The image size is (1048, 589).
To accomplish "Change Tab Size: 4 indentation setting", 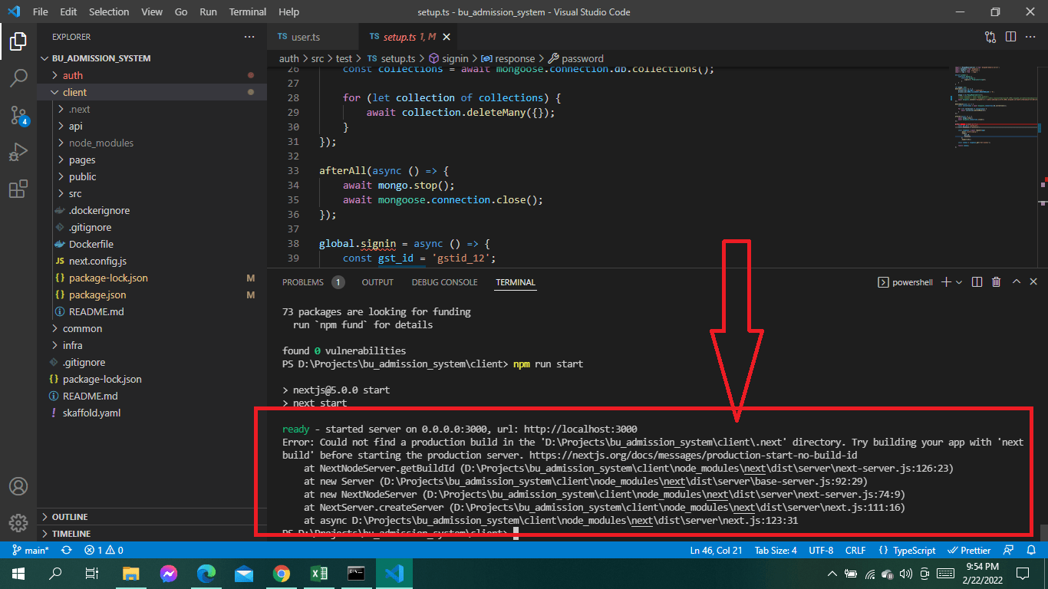I will [776, 550].
